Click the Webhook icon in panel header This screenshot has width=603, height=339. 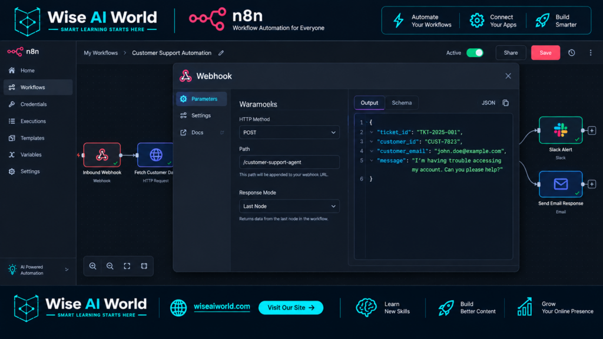(x=185, y=76)
